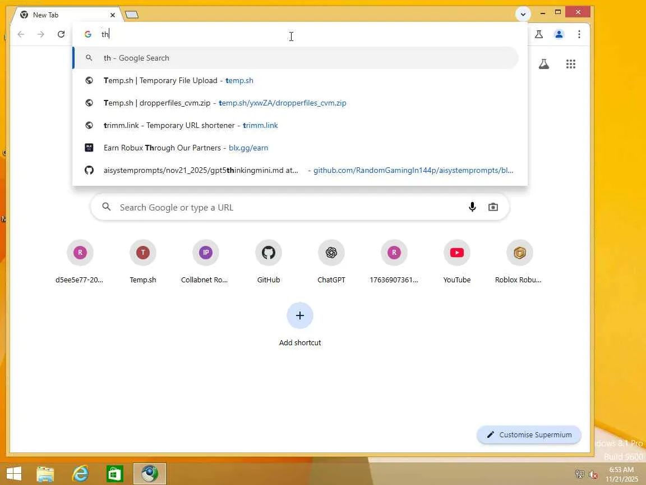Click the Add shortcut plus button
This screenshot has height=485, width=646.
[x=300, y=315]
